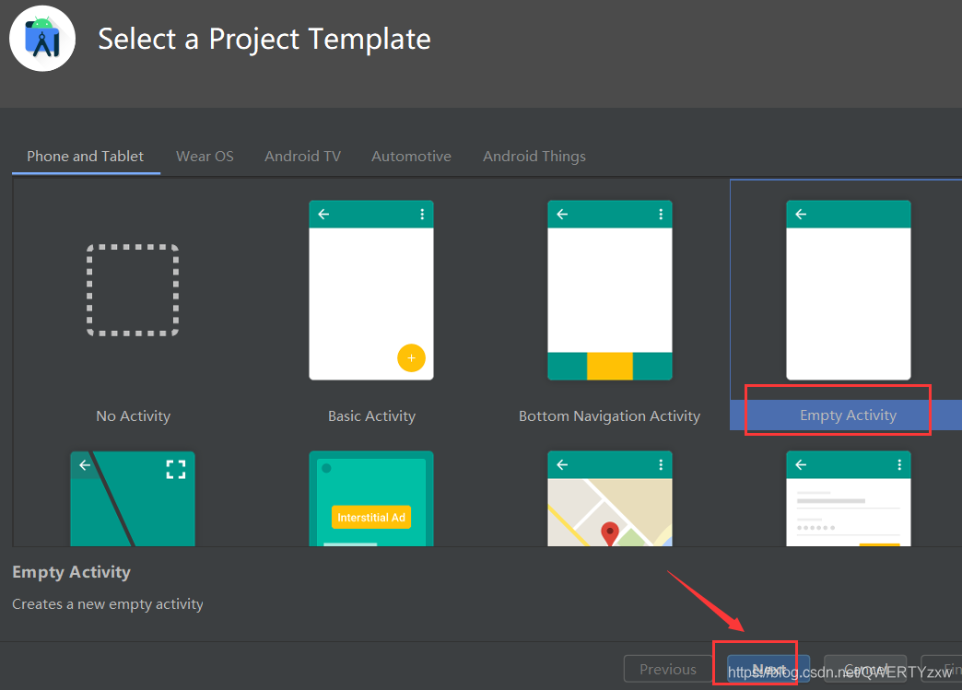Click the yellow plus button in Basic Activity preview
The height and width of the screenshot is (690, 962).
pyautogui.click(x=411, y=357)
